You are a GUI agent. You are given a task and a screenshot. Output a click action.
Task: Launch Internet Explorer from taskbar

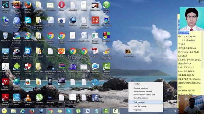23,111
